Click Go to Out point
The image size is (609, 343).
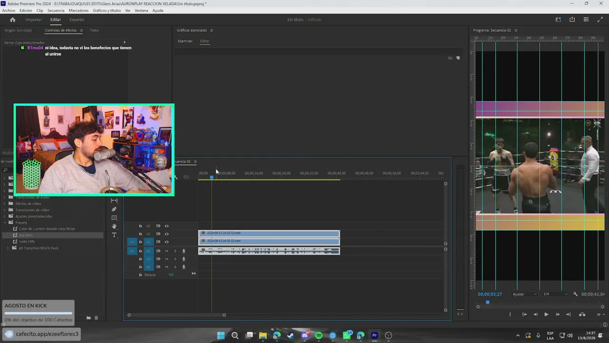[569, 314]
